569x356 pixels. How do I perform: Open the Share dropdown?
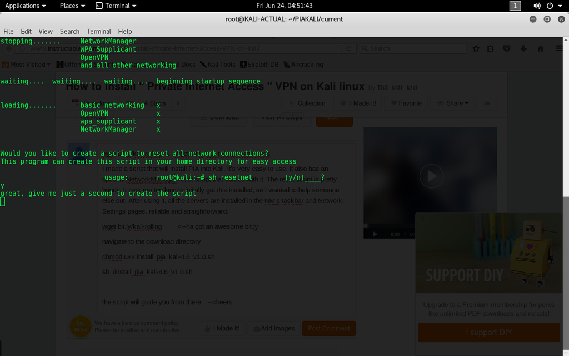[x=452, y=103]
